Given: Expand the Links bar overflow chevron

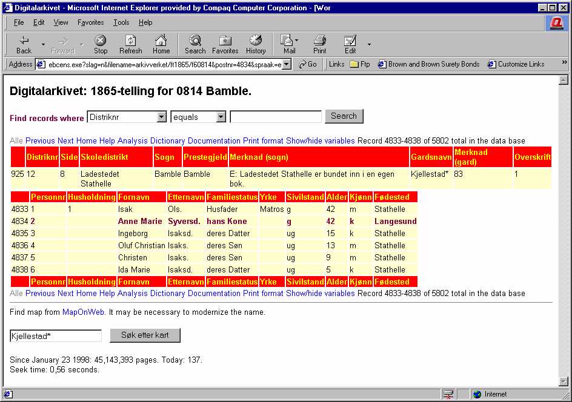Looking at the screenshot, I should coord(564,62).
